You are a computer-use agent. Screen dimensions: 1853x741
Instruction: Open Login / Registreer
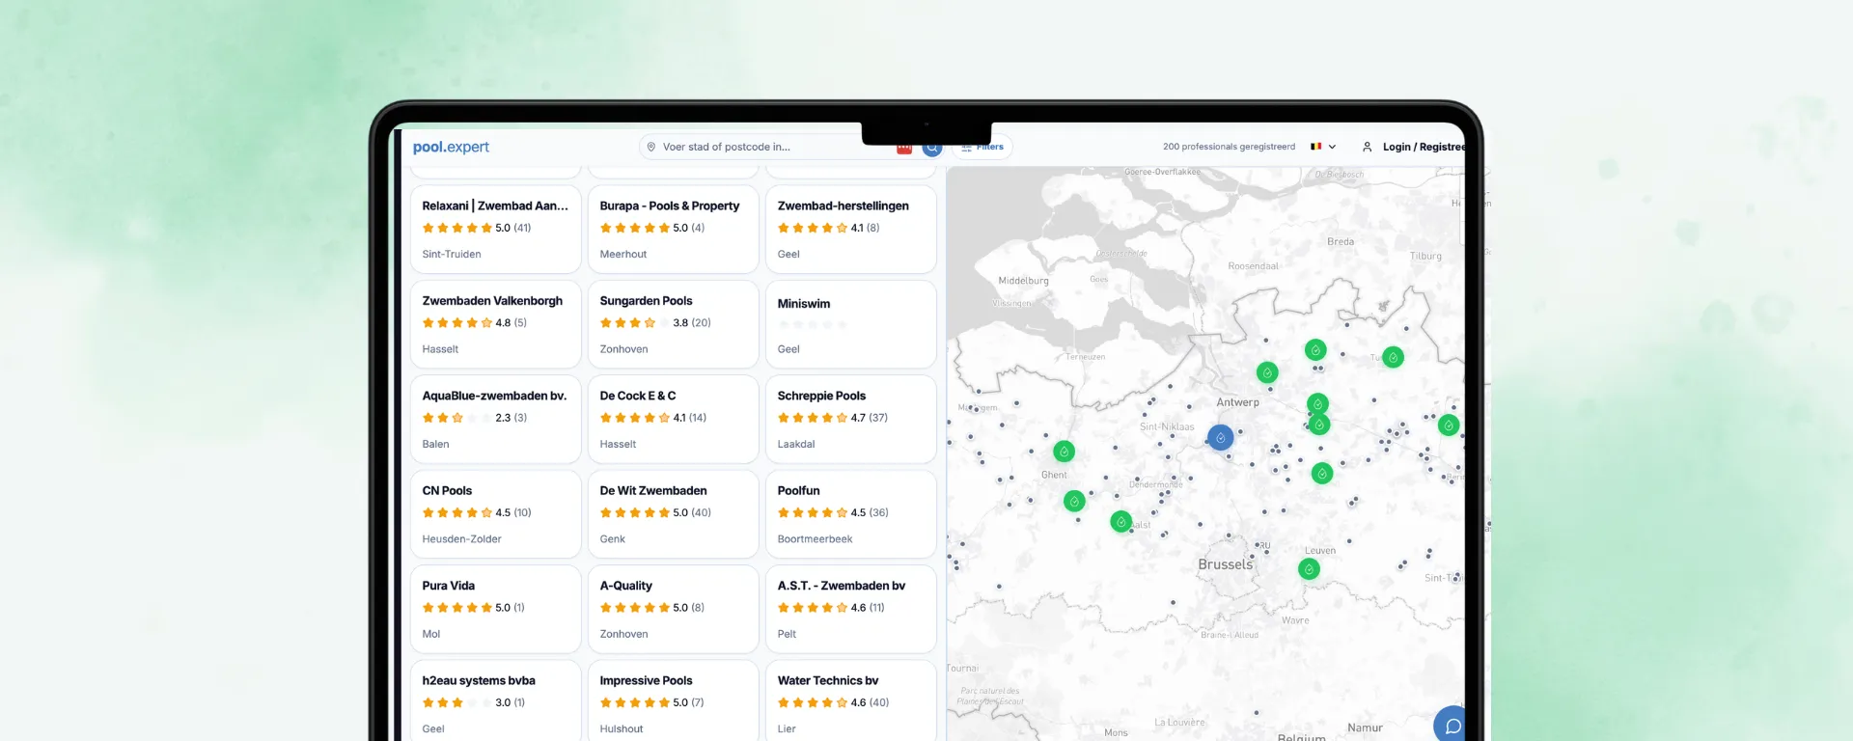tap(1424, 147)
